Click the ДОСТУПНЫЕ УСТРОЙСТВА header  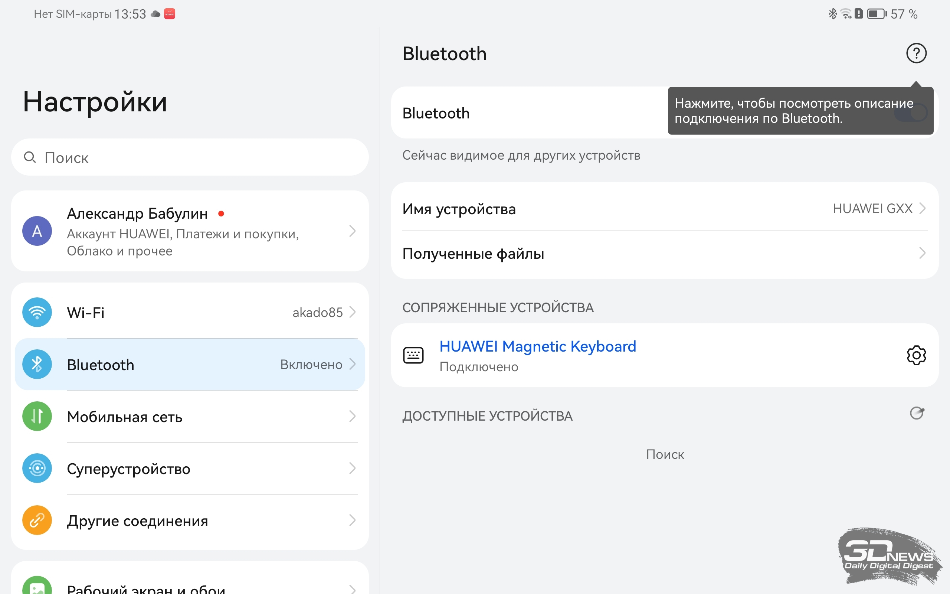tap(487, 416)
